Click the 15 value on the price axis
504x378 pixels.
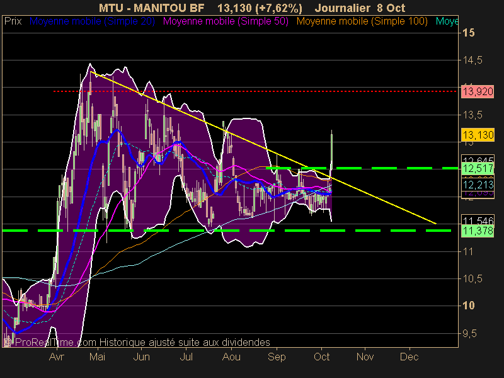[468, 33]
